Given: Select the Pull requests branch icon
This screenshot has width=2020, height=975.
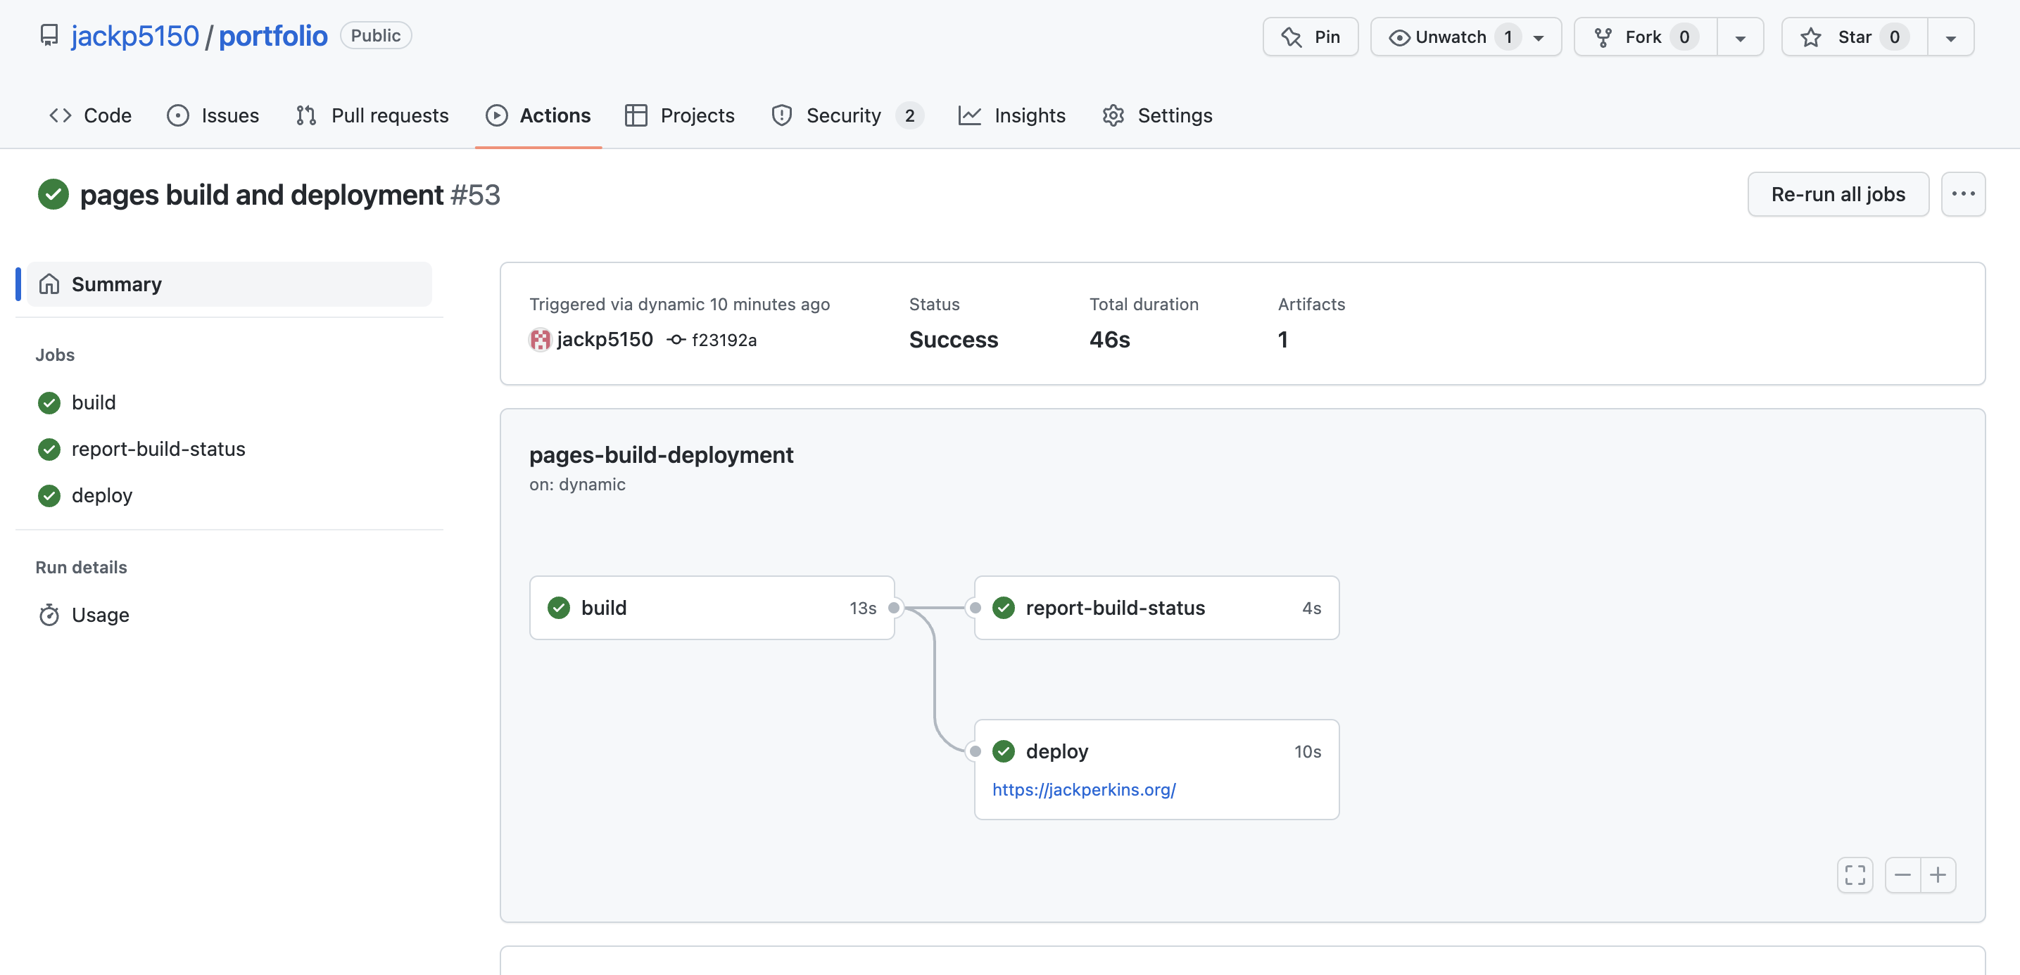Looking at the screenshot, I should click(307, 115).
